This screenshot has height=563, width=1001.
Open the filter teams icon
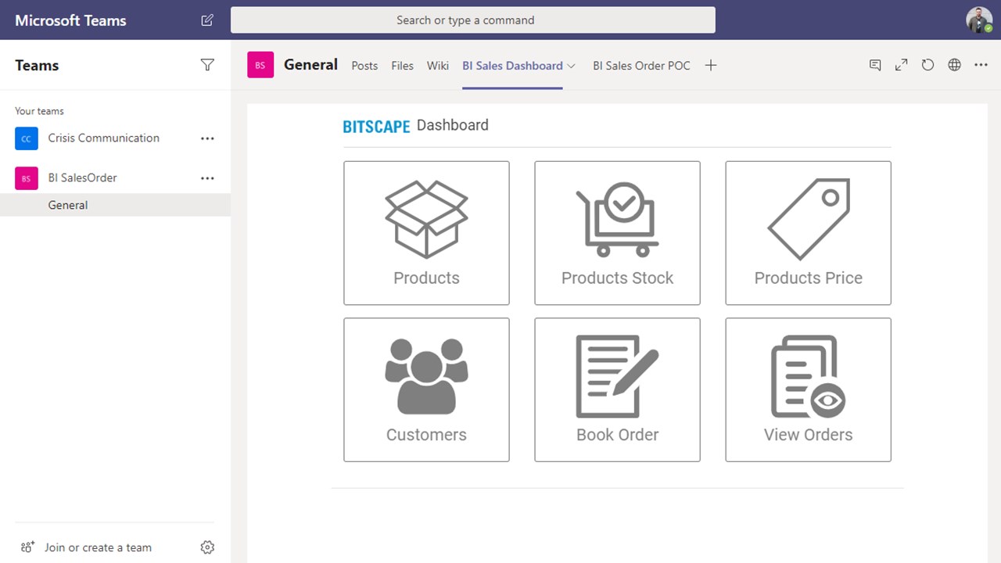click(207, 65)
